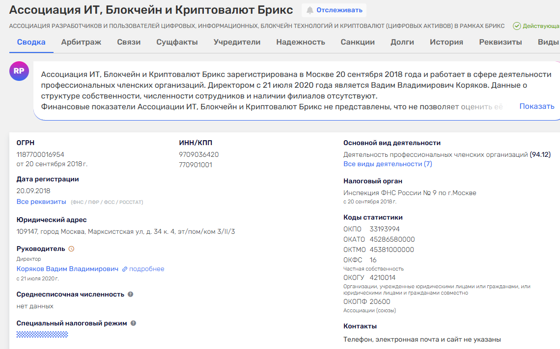Open the Учредители tab
Screen dimensions: 560x349
pyautogui.click(x=237, y=42)
